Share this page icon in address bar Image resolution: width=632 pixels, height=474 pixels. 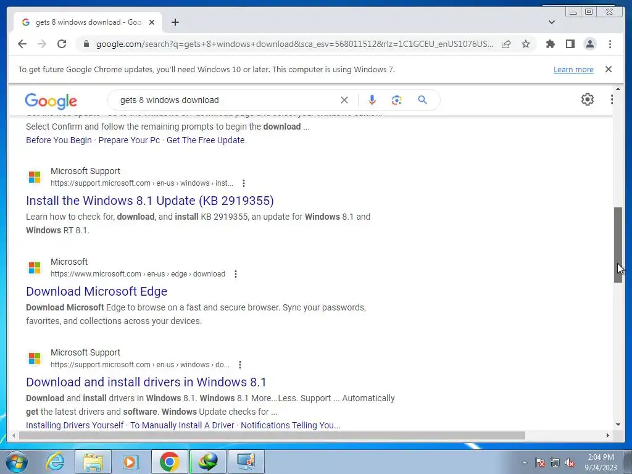point(506,44)
